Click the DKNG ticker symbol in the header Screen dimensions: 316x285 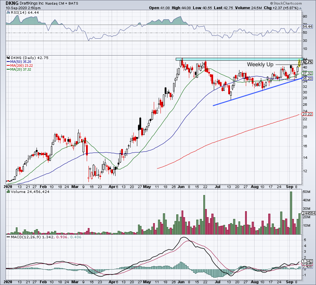pos(12,3)
